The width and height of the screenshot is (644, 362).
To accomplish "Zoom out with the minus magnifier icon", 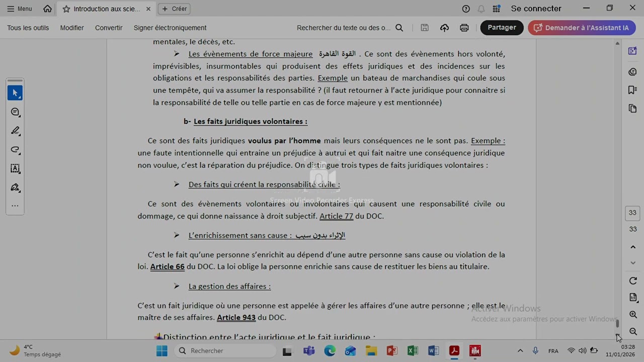I will (x=633, y=332).
